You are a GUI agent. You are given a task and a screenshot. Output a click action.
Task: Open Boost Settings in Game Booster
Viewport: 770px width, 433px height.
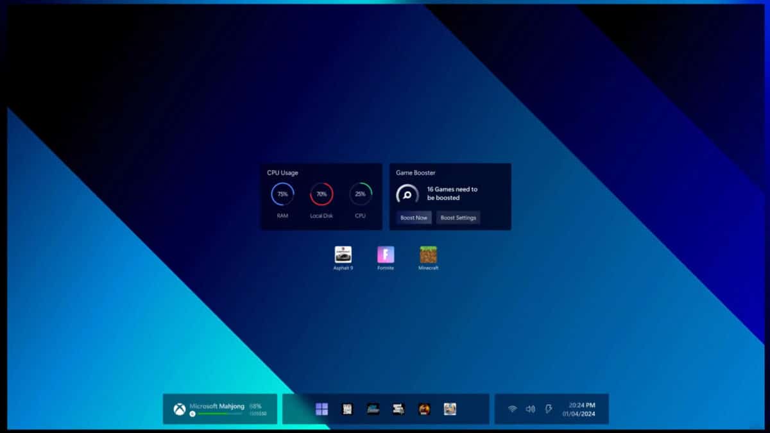click(x=458, y=217)
